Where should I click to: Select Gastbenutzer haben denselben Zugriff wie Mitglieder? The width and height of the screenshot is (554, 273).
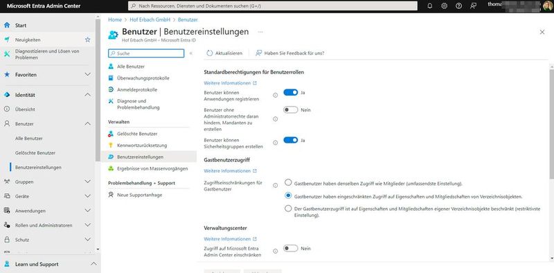[288, 183]
